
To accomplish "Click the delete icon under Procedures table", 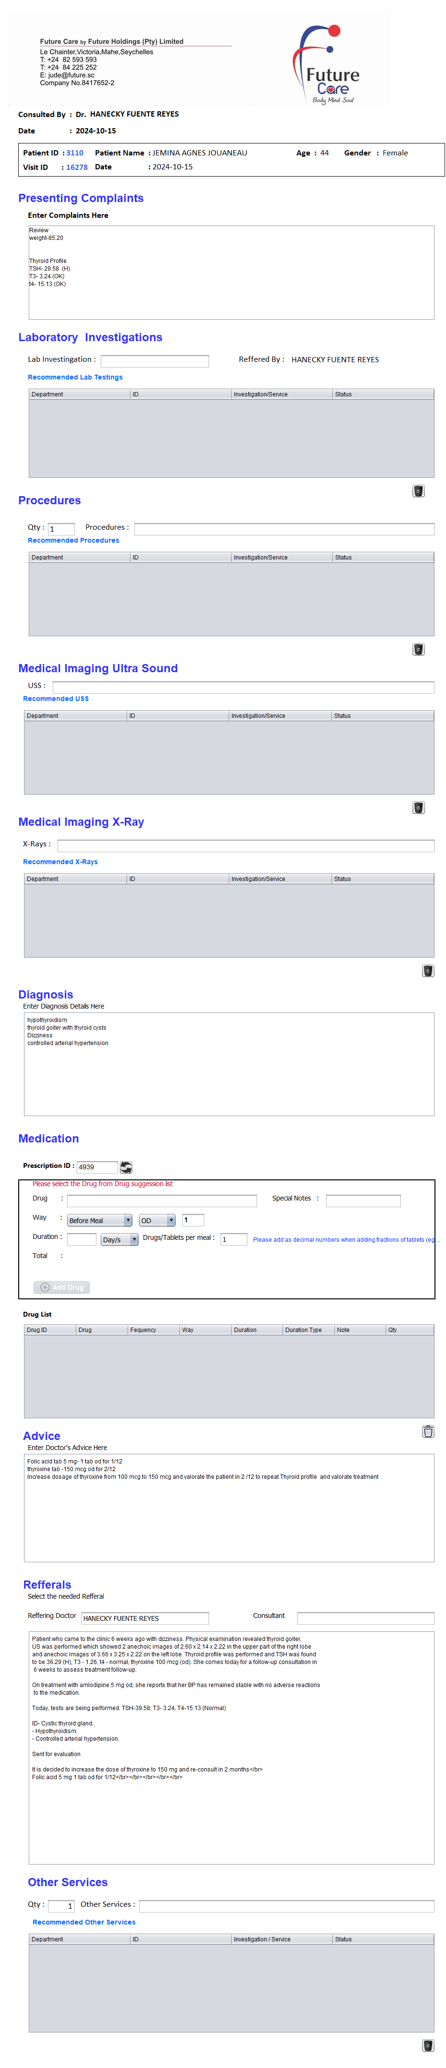I will click(418, 649).
